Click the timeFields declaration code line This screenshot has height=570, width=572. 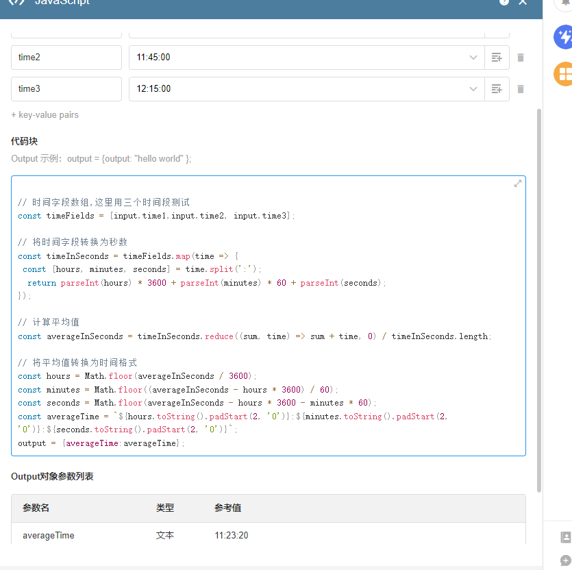coord(156,216)
